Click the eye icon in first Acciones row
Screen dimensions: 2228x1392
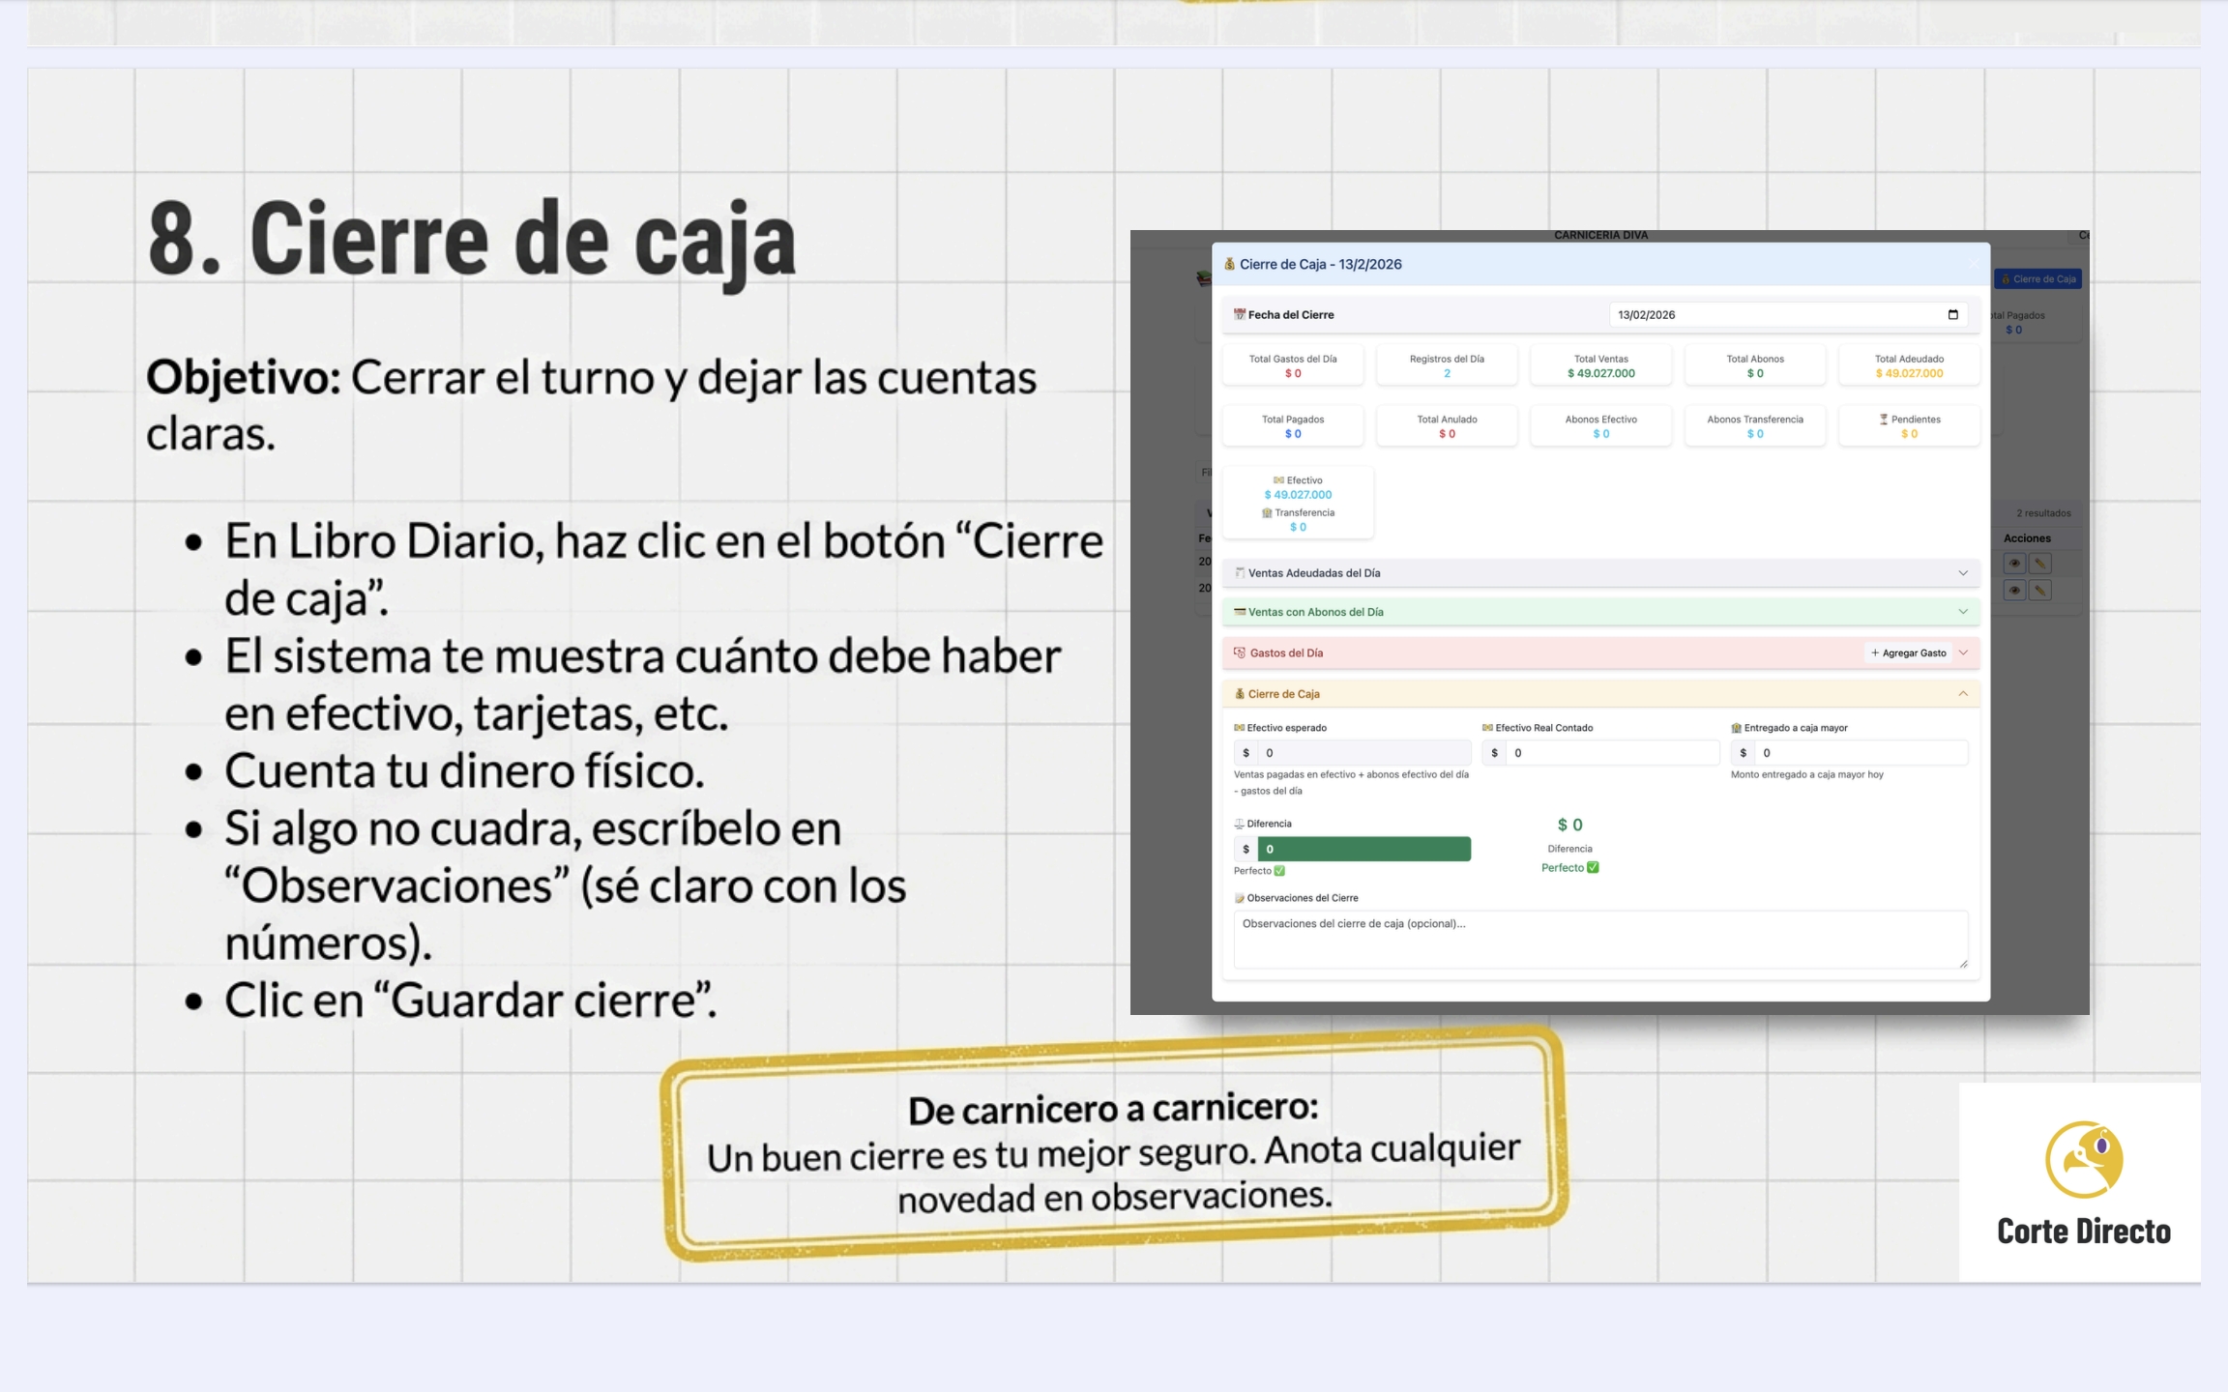pyautogui.click(x=2014, y=564)
